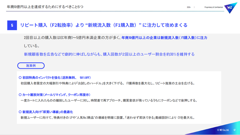Click the slide title 年商10億円以上を達成するためにするべきこと5つ

click(45, 7)
